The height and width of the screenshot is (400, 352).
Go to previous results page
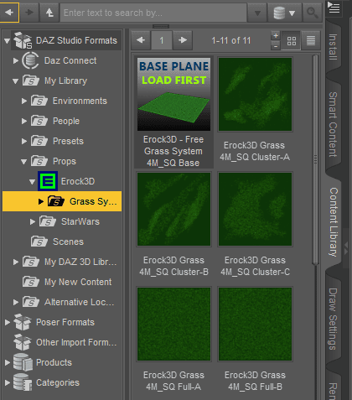click(141, 40)
